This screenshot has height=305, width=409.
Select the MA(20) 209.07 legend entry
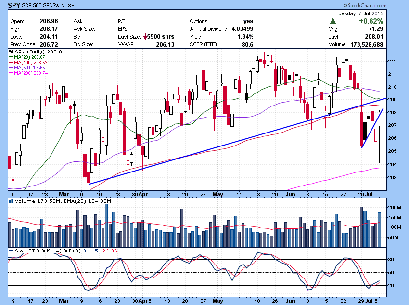click(x=27, y=57)
